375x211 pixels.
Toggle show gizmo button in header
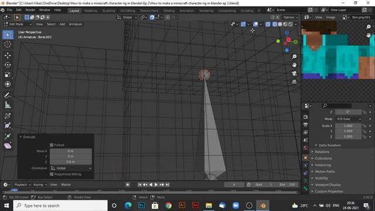[x=243, y=24]
